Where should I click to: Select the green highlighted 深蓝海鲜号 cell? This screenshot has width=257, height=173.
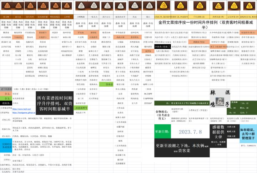point(81,108)
